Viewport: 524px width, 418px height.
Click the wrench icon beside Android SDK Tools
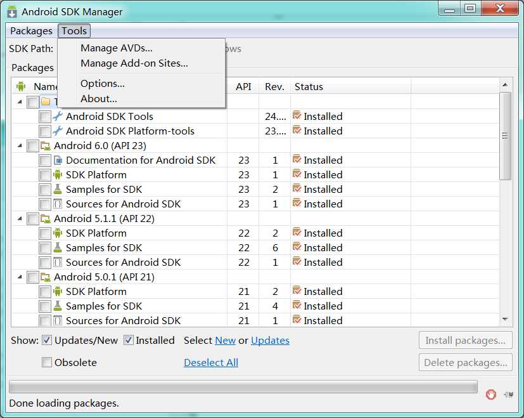click(x=58, y=116)
